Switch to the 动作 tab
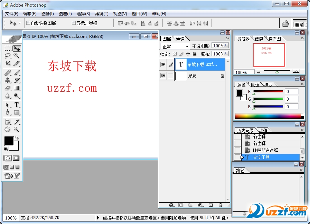The image size is (310, 224). [x=263, y=131]
